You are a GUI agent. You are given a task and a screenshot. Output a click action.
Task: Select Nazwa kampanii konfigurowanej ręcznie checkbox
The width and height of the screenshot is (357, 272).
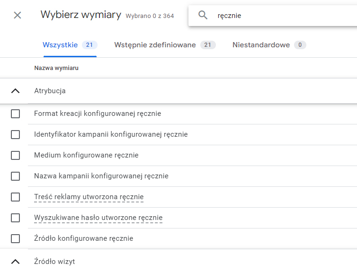pos(15,176)
